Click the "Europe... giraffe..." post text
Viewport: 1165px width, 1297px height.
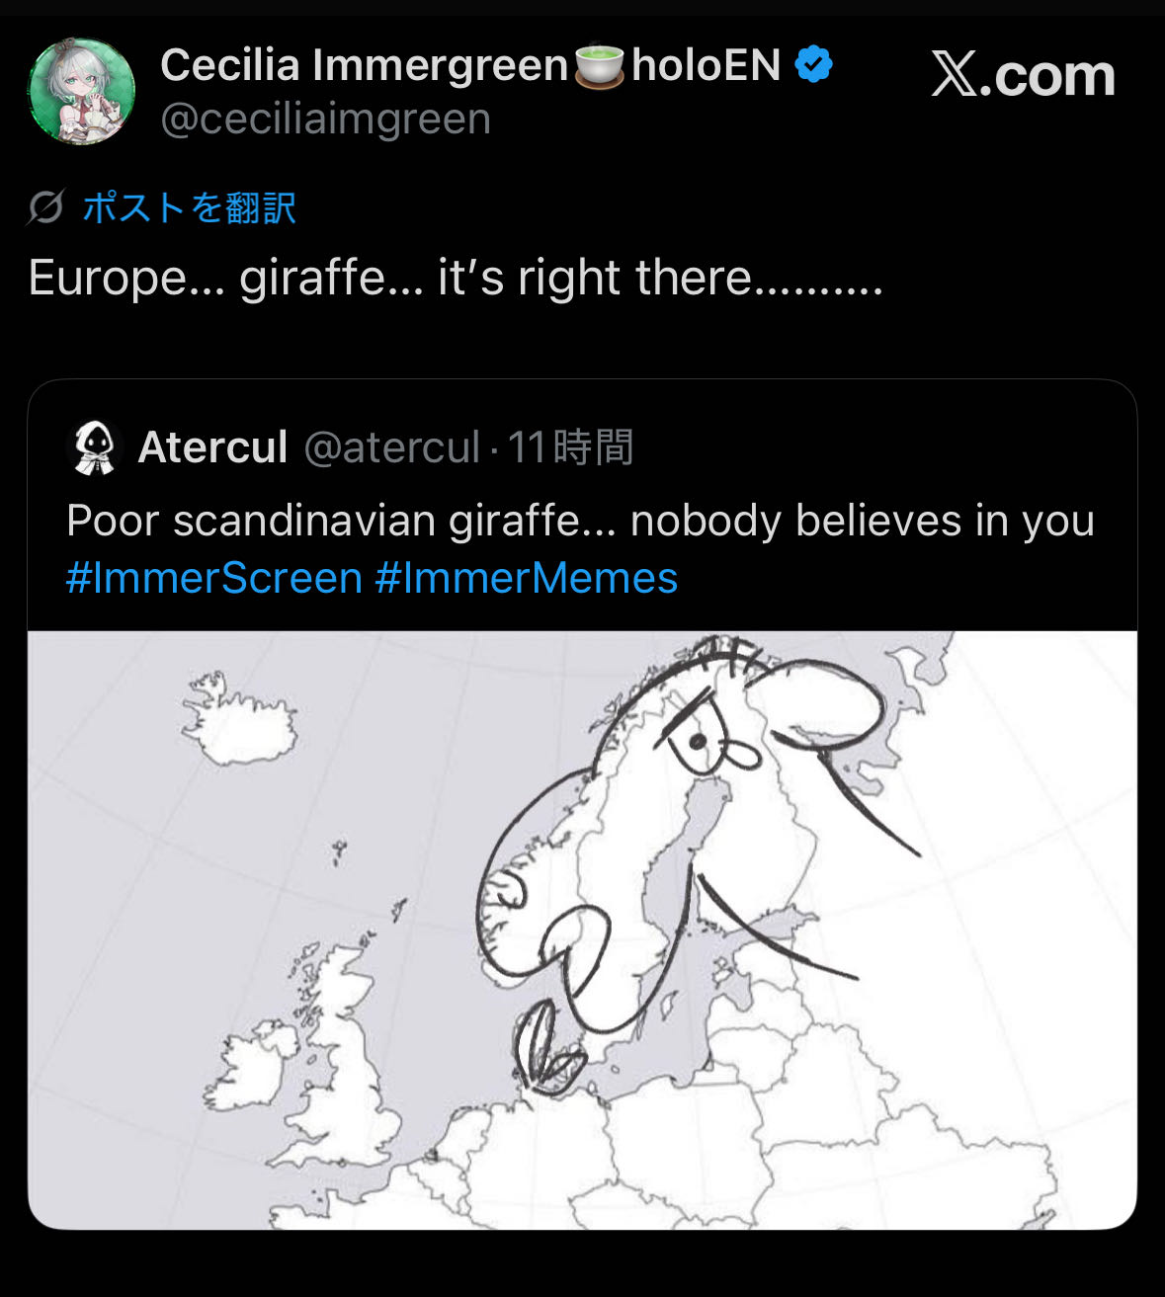click(x=455, y=278)
